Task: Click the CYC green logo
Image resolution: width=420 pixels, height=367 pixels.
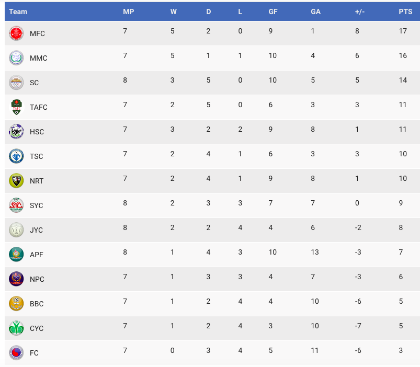Action: pyautogui.click(x=16, y=328)
